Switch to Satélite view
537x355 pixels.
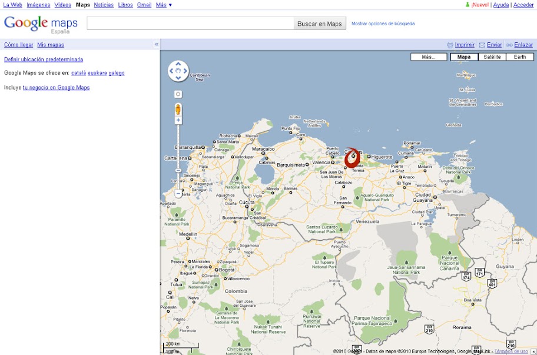(x=492, y=57)
